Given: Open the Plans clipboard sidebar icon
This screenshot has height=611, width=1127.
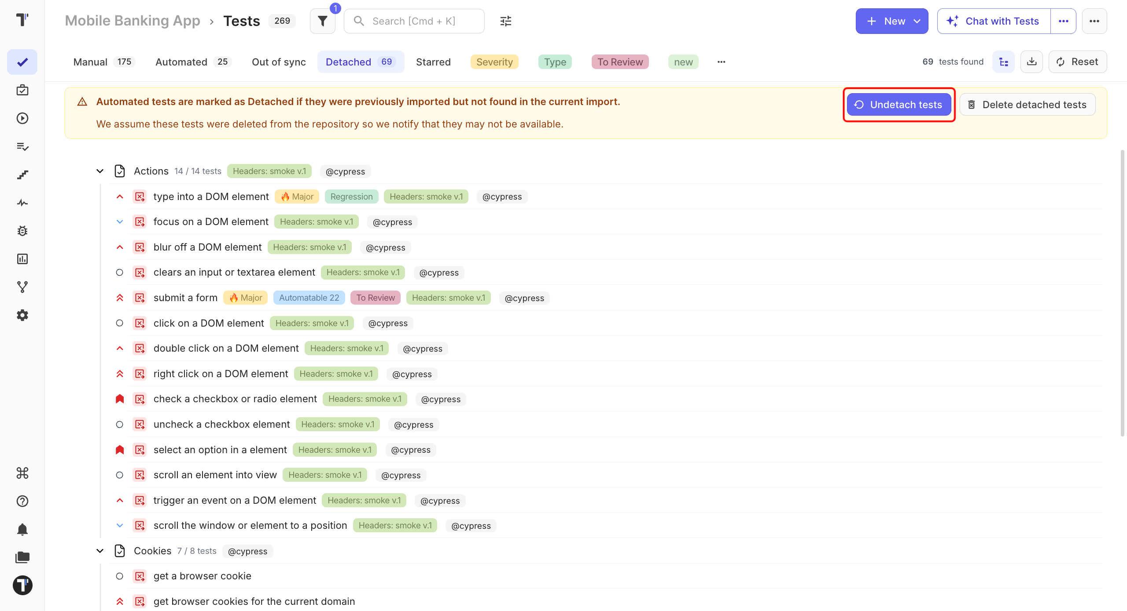Looking at the screenshot, I should tap(22, 90).
